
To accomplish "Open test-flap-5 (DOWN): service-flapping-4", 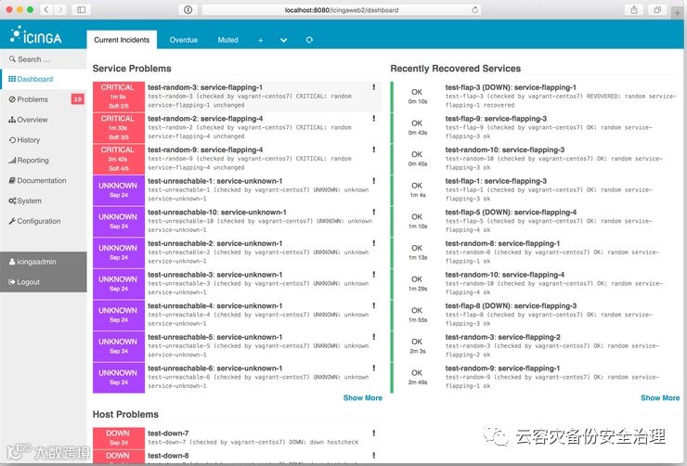I will point(511,213).
